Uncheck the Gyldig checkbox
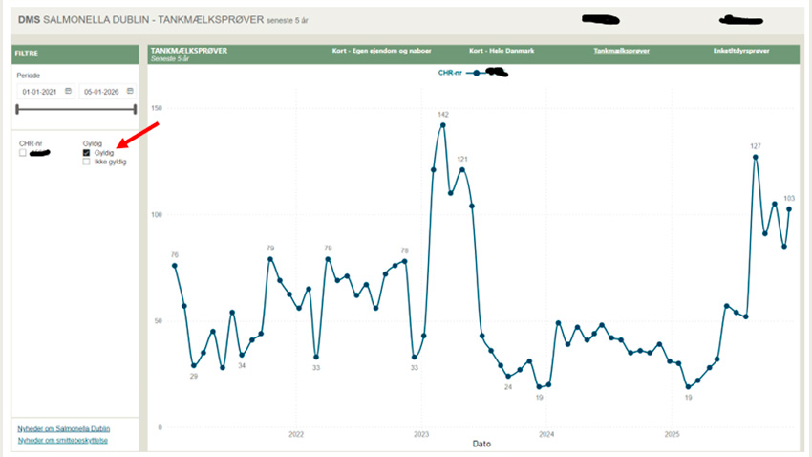 87,153
